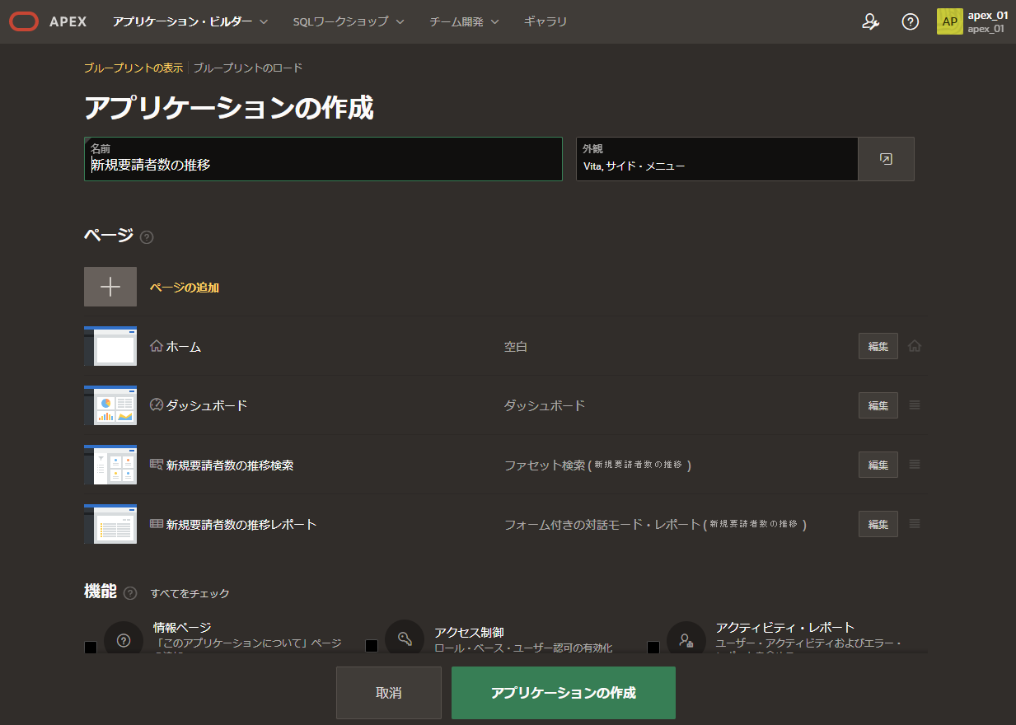Image resolution: width=1016 pixels, height=725 pixels.
Task: Click the ブループリントの表示 link
Action: pos(133,68)
